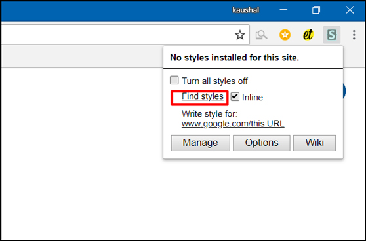Open the kaushal profile switcher
Viewport: 366px width, 241px height.
coord(245,10)
